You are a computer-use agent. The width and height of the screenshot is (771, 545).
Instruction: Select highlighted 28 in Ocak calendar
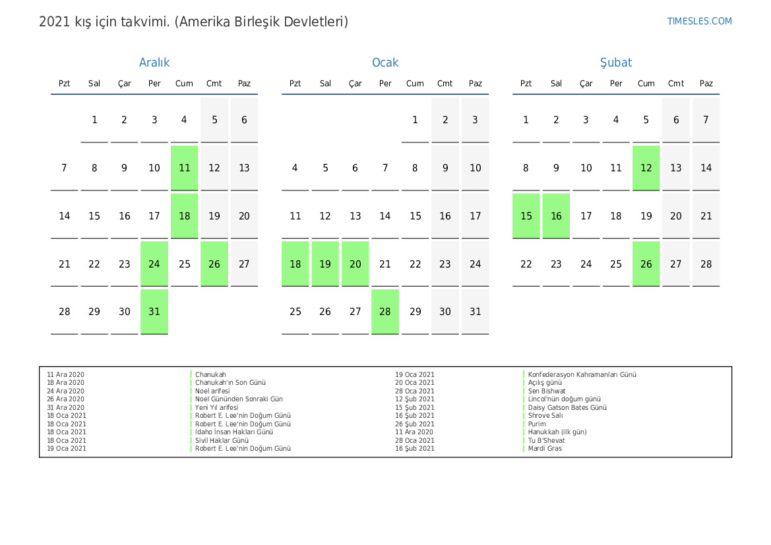385,312
